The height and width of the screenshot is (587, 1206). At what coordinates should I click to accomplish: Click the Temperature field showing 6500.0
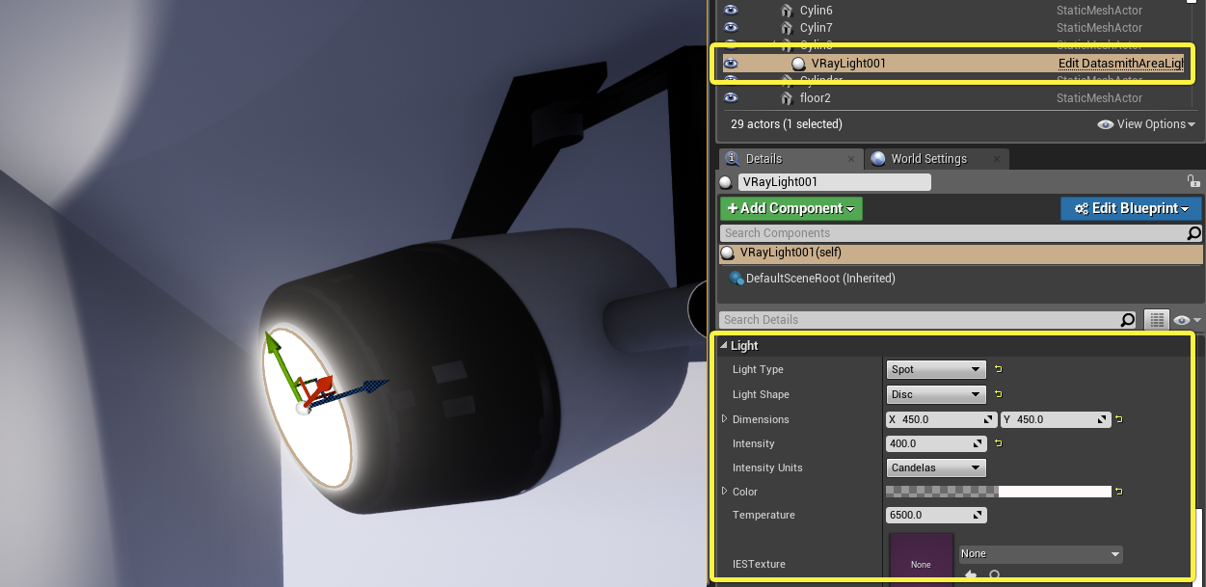tap(936, 515)
